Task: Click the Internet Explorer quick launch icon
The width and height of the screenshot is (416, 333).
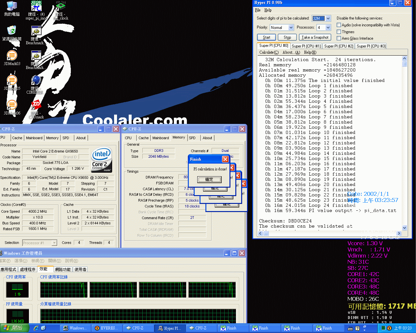Action: tap(36, 328)
